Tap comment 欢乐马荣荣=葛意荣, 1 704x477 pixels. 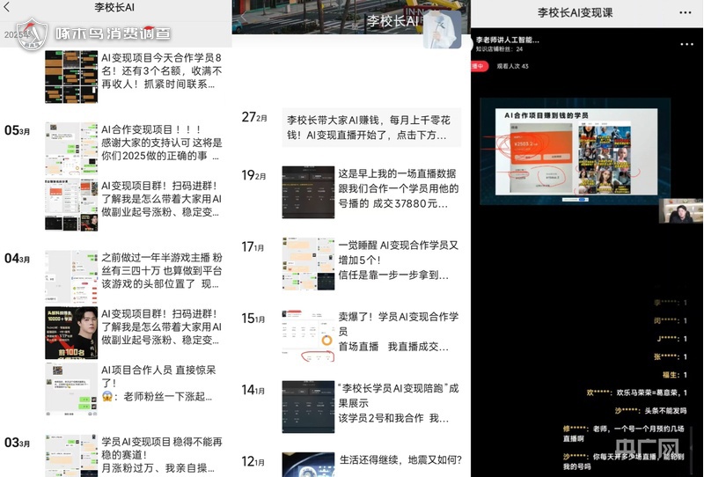point(636,393)
